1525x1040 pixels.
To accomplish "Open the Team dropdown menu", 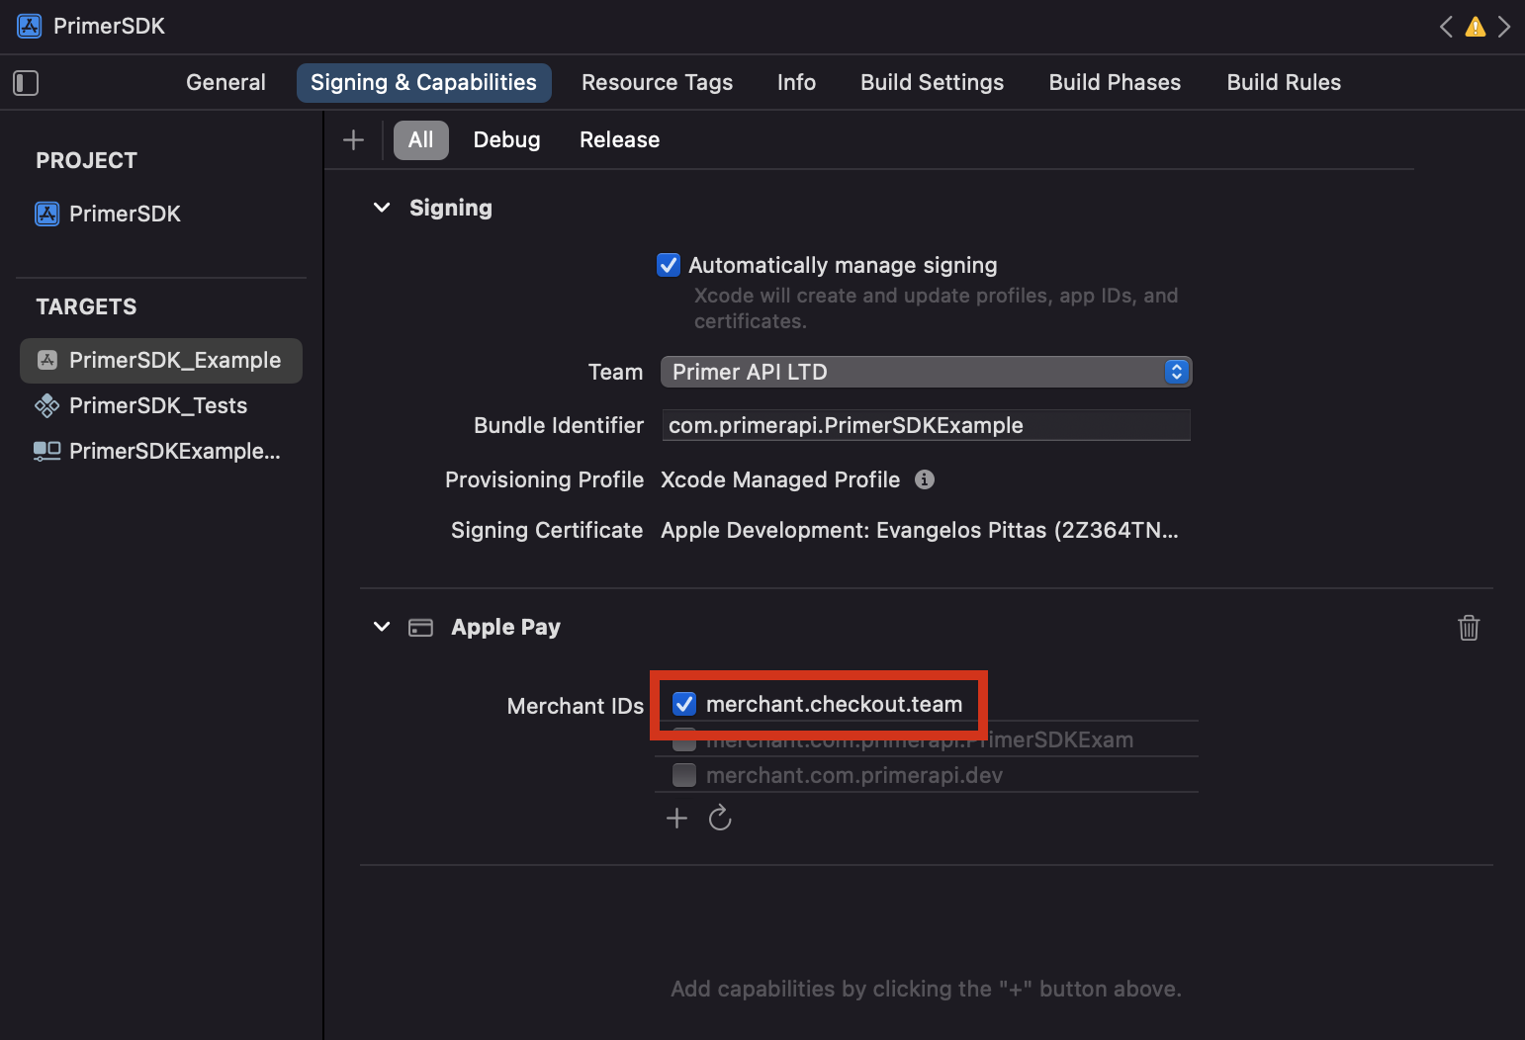I will point(926,372).
